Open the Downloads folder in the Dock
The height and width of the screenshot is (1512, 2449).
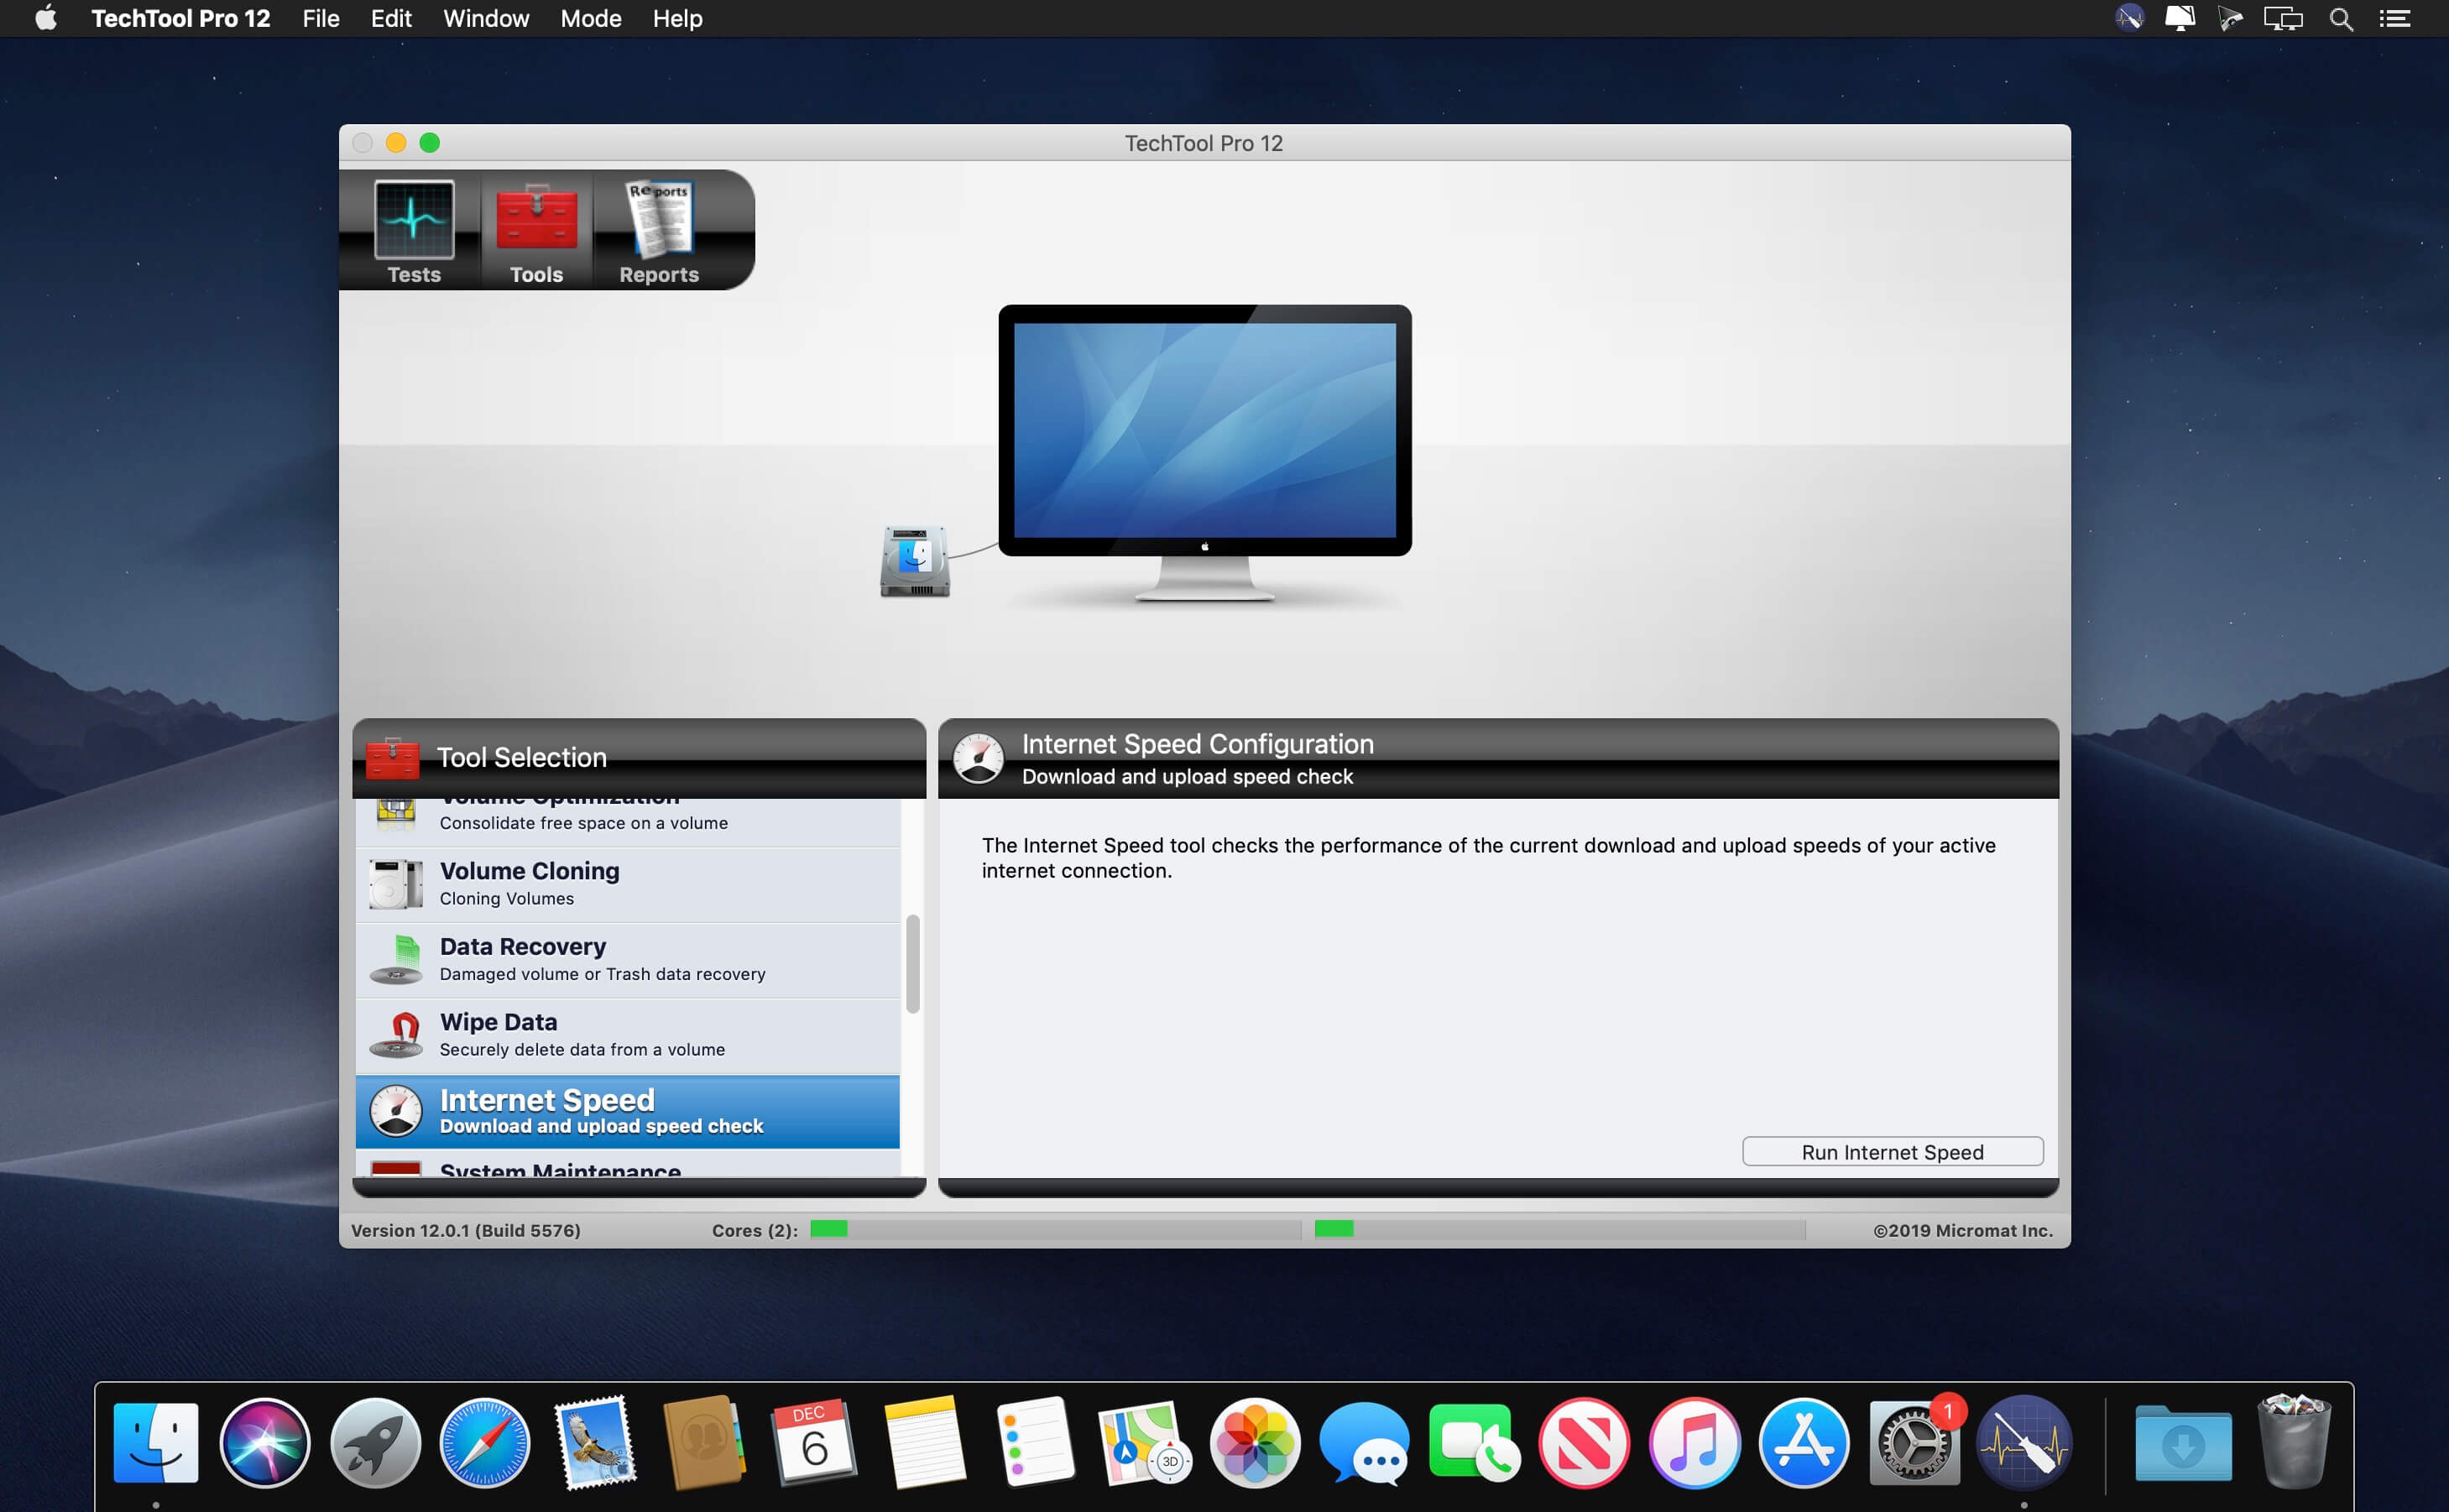point(2183,1442)
